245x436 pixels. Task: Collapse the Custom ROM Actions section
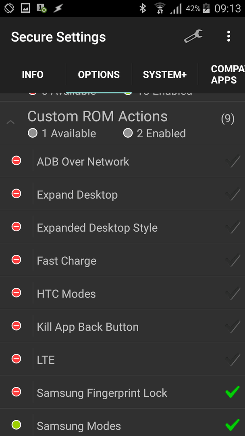[10, 122]
